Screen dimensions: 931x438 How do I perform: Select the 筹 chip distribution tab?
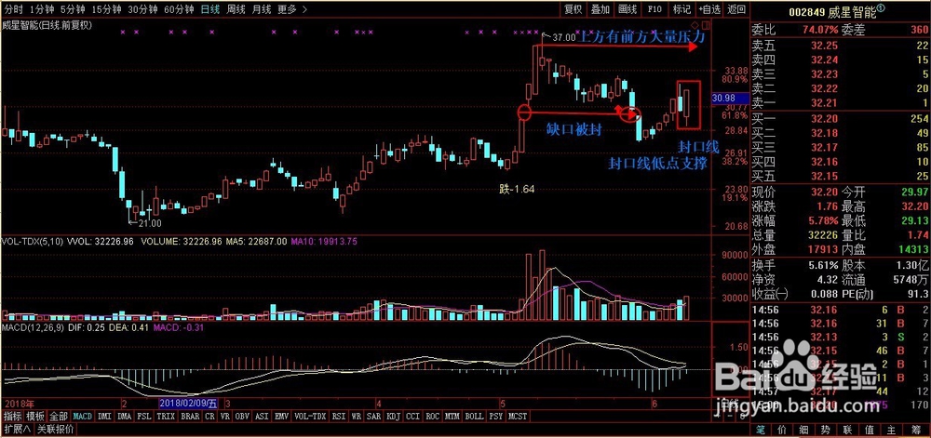[916, 429]
